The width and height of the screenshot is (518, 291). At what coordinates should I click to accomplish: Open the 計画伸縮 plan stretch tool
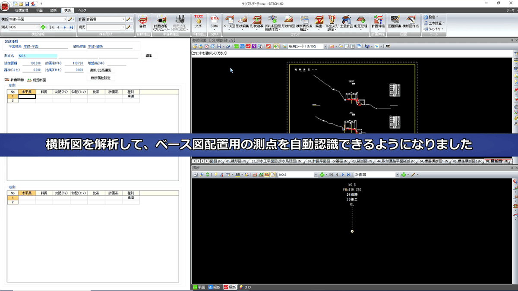pos(378,22)
